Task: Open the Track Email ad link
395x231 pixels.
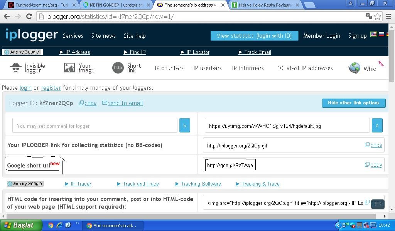Action: pos(255,52)
